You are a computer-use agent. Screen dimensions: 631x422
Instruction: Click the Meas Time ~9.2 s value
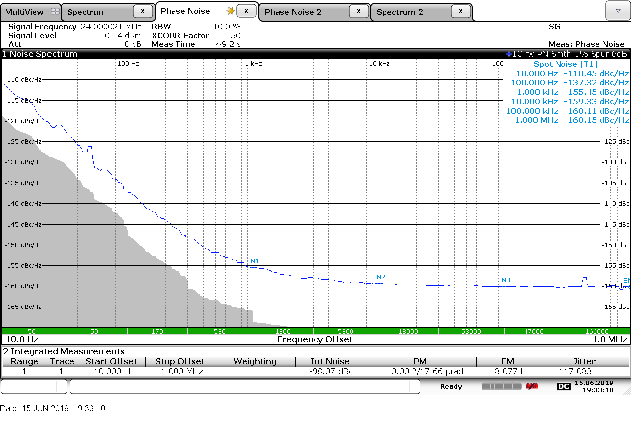point(228,44)
